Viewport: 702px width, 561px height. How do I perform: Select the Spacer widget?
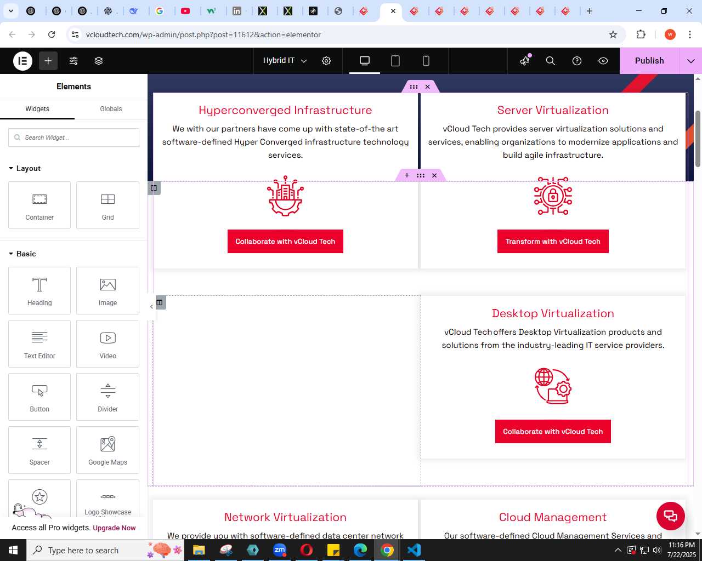(x=39, y=450)
